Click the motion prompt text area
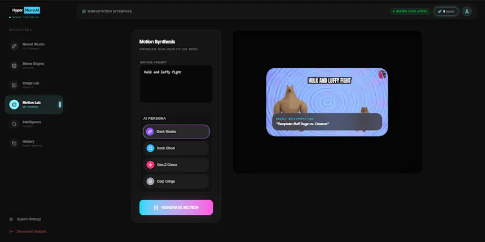 coord(176,84)
